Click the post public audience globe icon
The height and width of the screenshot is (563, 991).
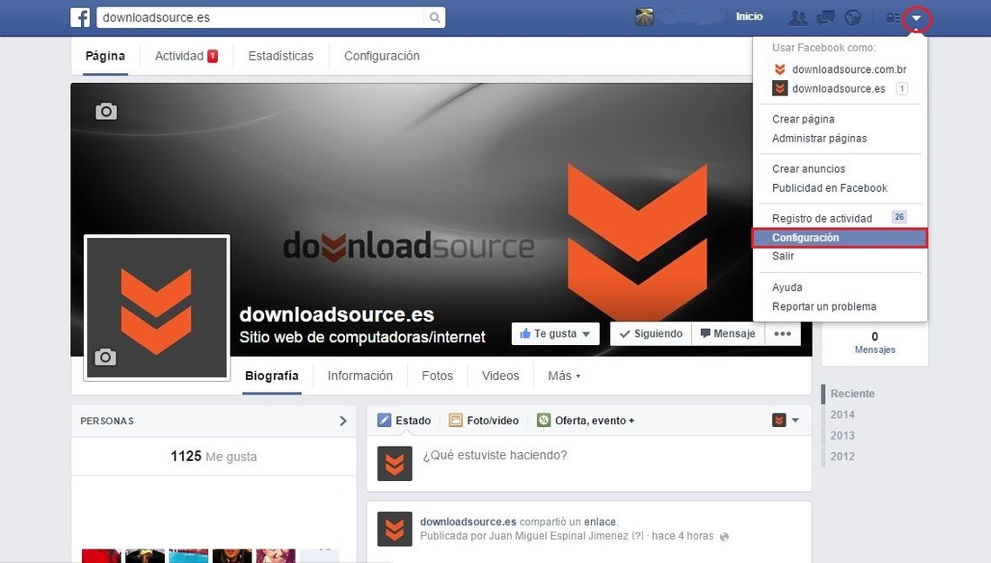coord(724,537)
